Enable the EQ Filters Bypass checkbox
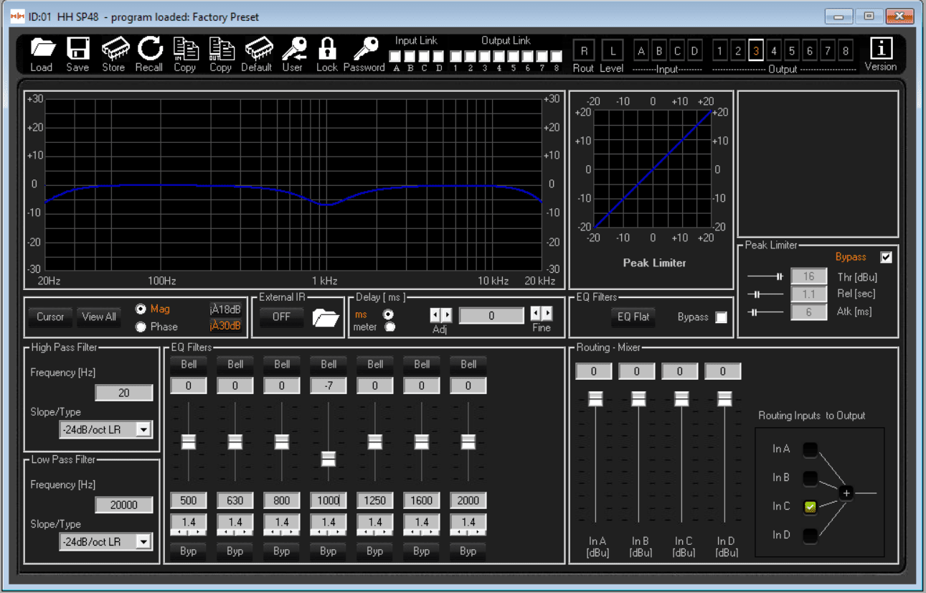The height and width of the screenshot is (593, 926). pyautogui.click(x=721, y=317)
